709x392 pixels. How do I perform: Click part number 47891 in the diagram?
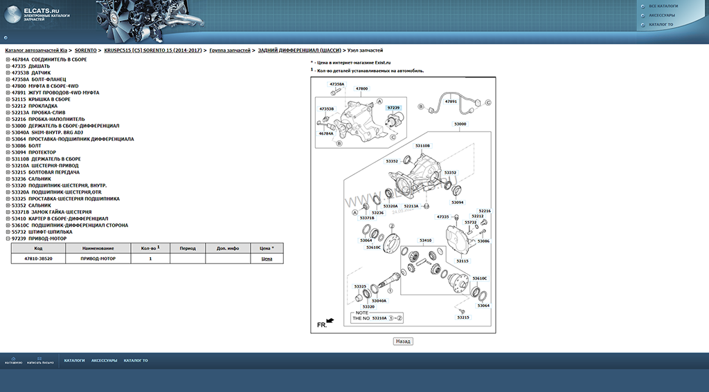(451, 101)
